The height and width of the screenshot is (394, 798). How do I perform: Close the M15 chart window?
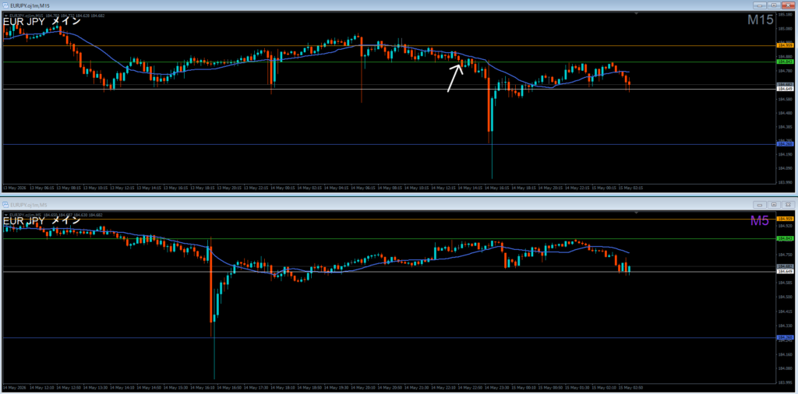pyautogui.click(x=789, y=5)
